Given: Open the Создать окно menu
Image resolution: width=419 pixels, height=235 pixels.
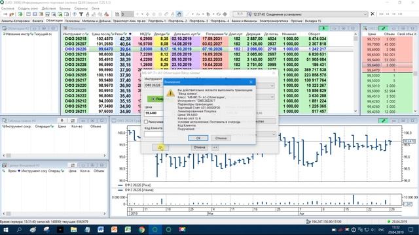Looking at the screenshot, I should (x=28, y=8).
